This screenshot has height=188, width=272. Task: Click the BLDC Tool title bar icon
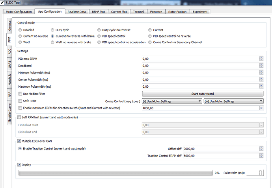pos(3,3)
